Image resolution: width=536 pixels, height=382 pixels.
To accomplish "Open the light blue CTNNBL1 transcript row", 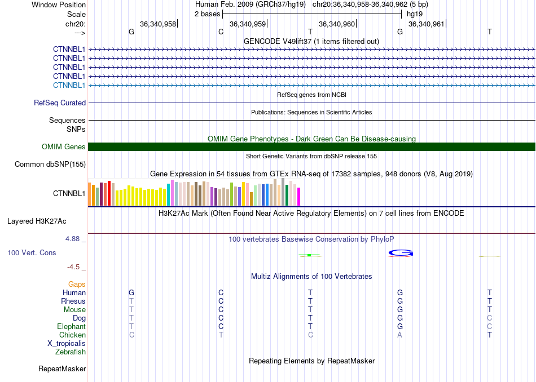I will coord(311,85).
